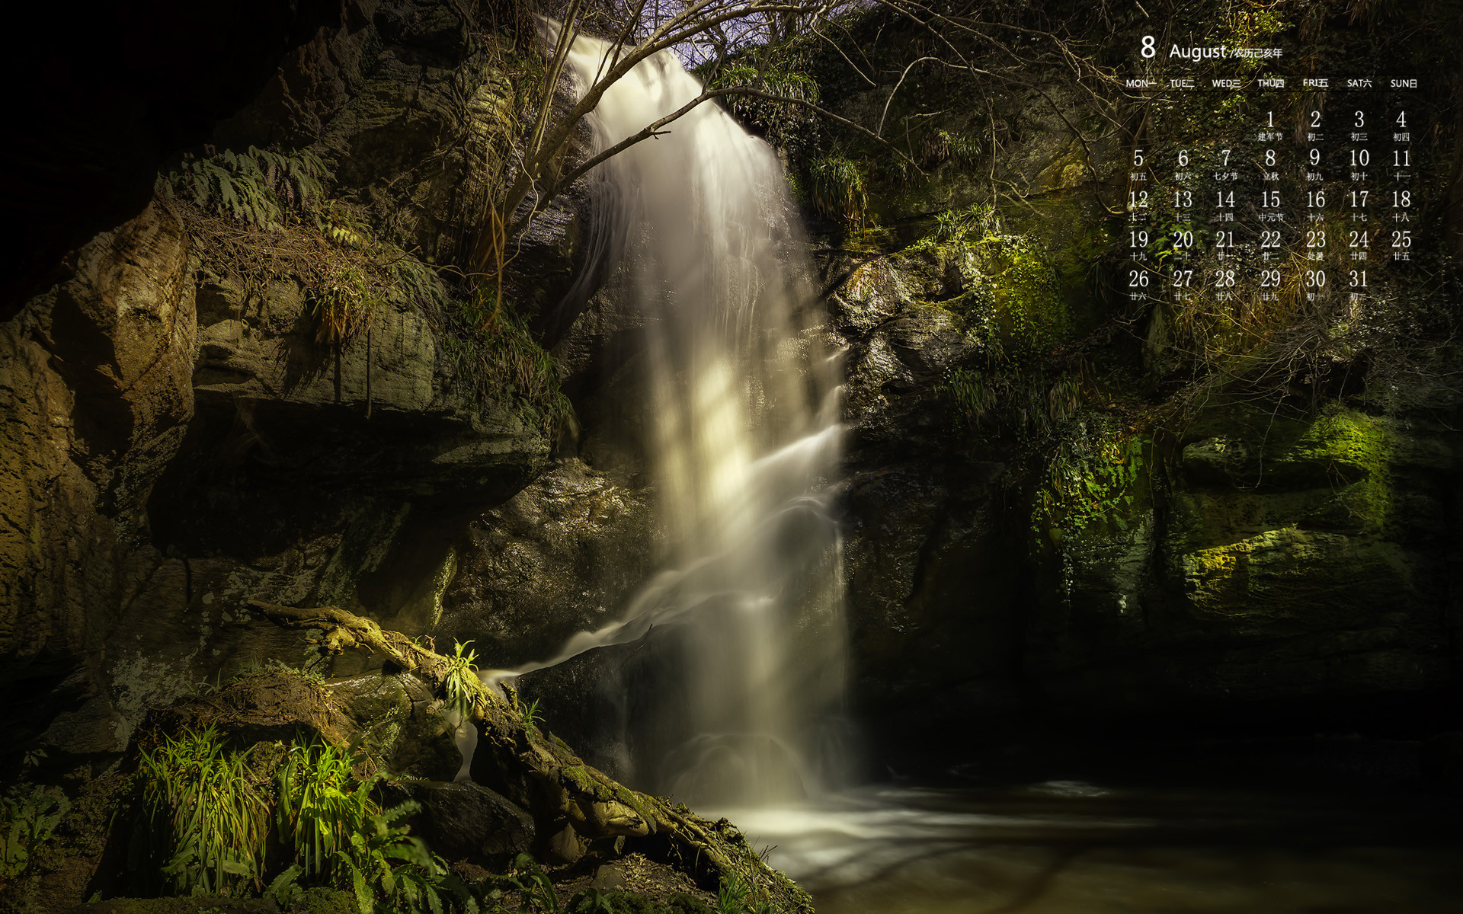The width and height of the screenshot is (1463, 914).
Task: Click calendar date 8 (立秋)
Action: coord(1270,159)
